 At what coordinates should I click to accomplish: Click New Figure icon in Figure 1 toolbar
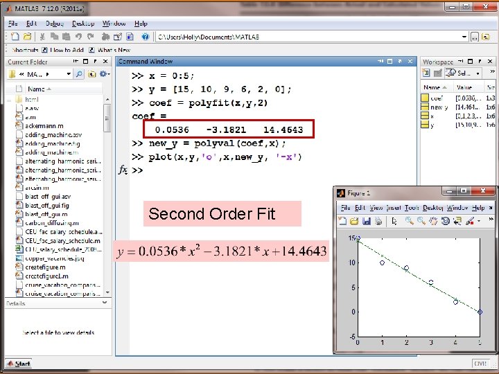[342, 221]
